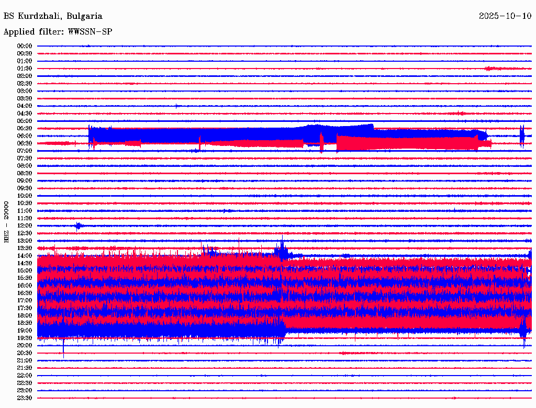Select the 06:00 time label

25,135
